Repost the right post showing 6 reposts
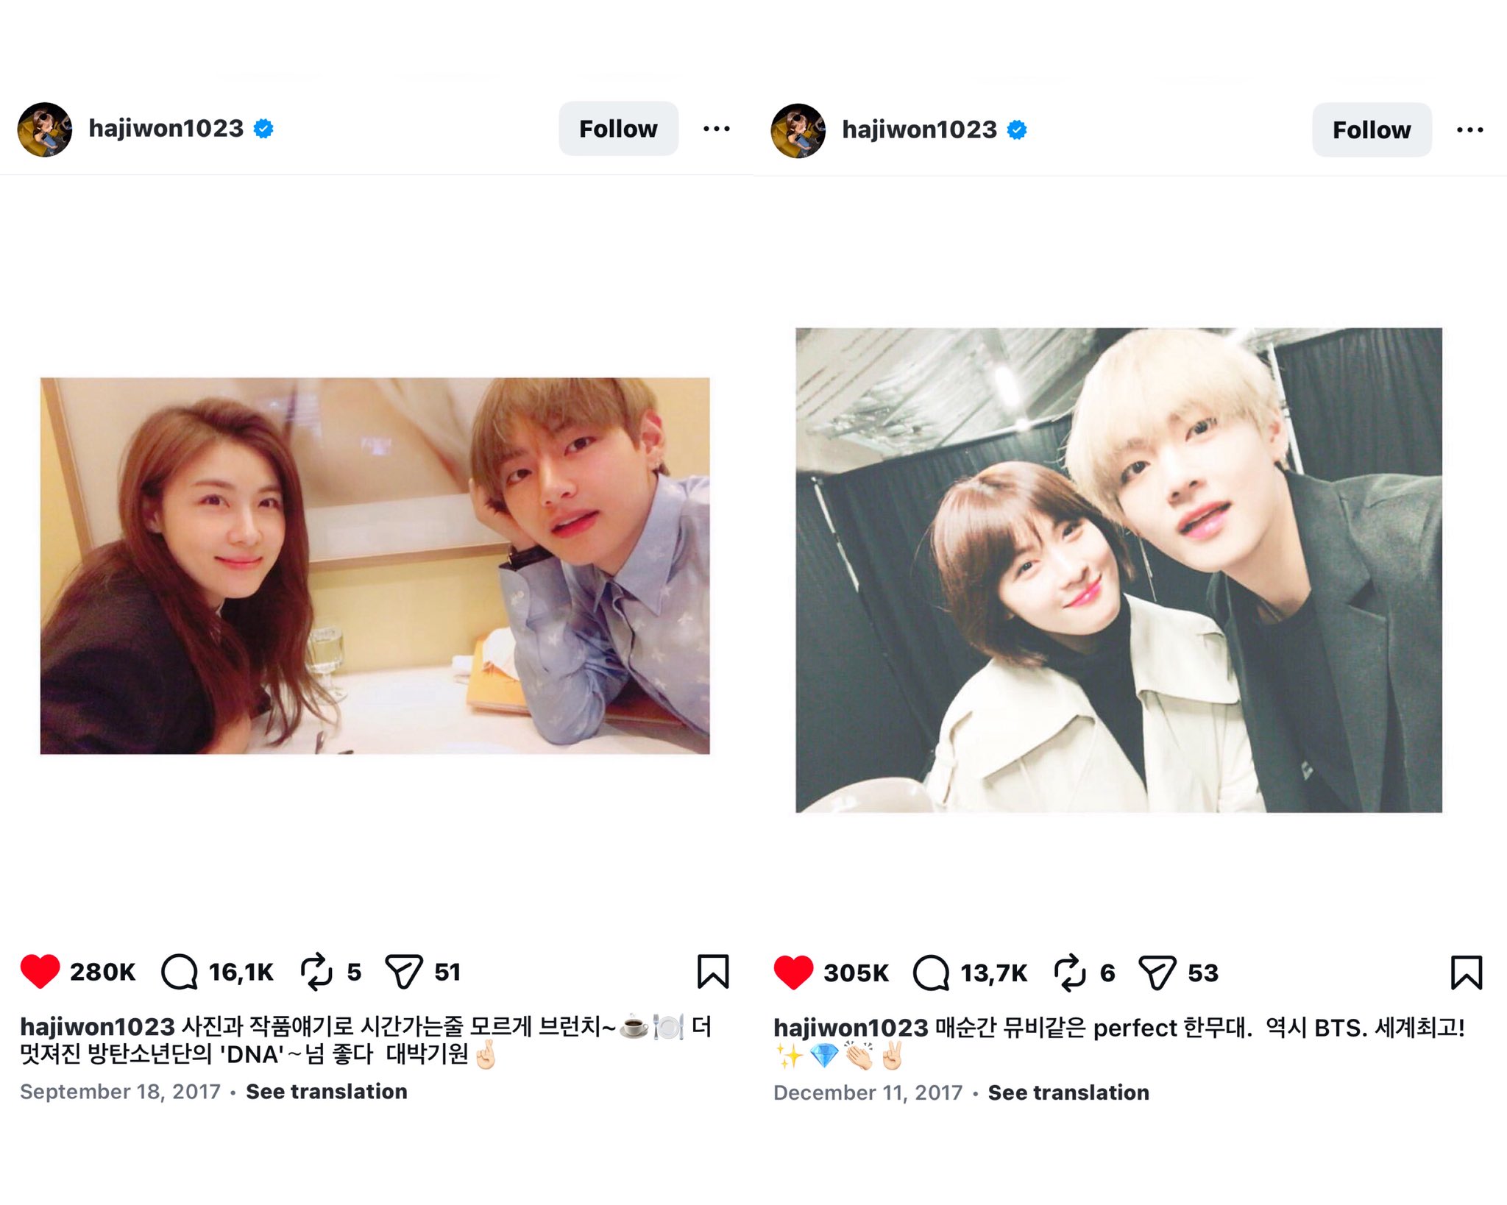1507x1205 pixels. [x=1070, y=973]
